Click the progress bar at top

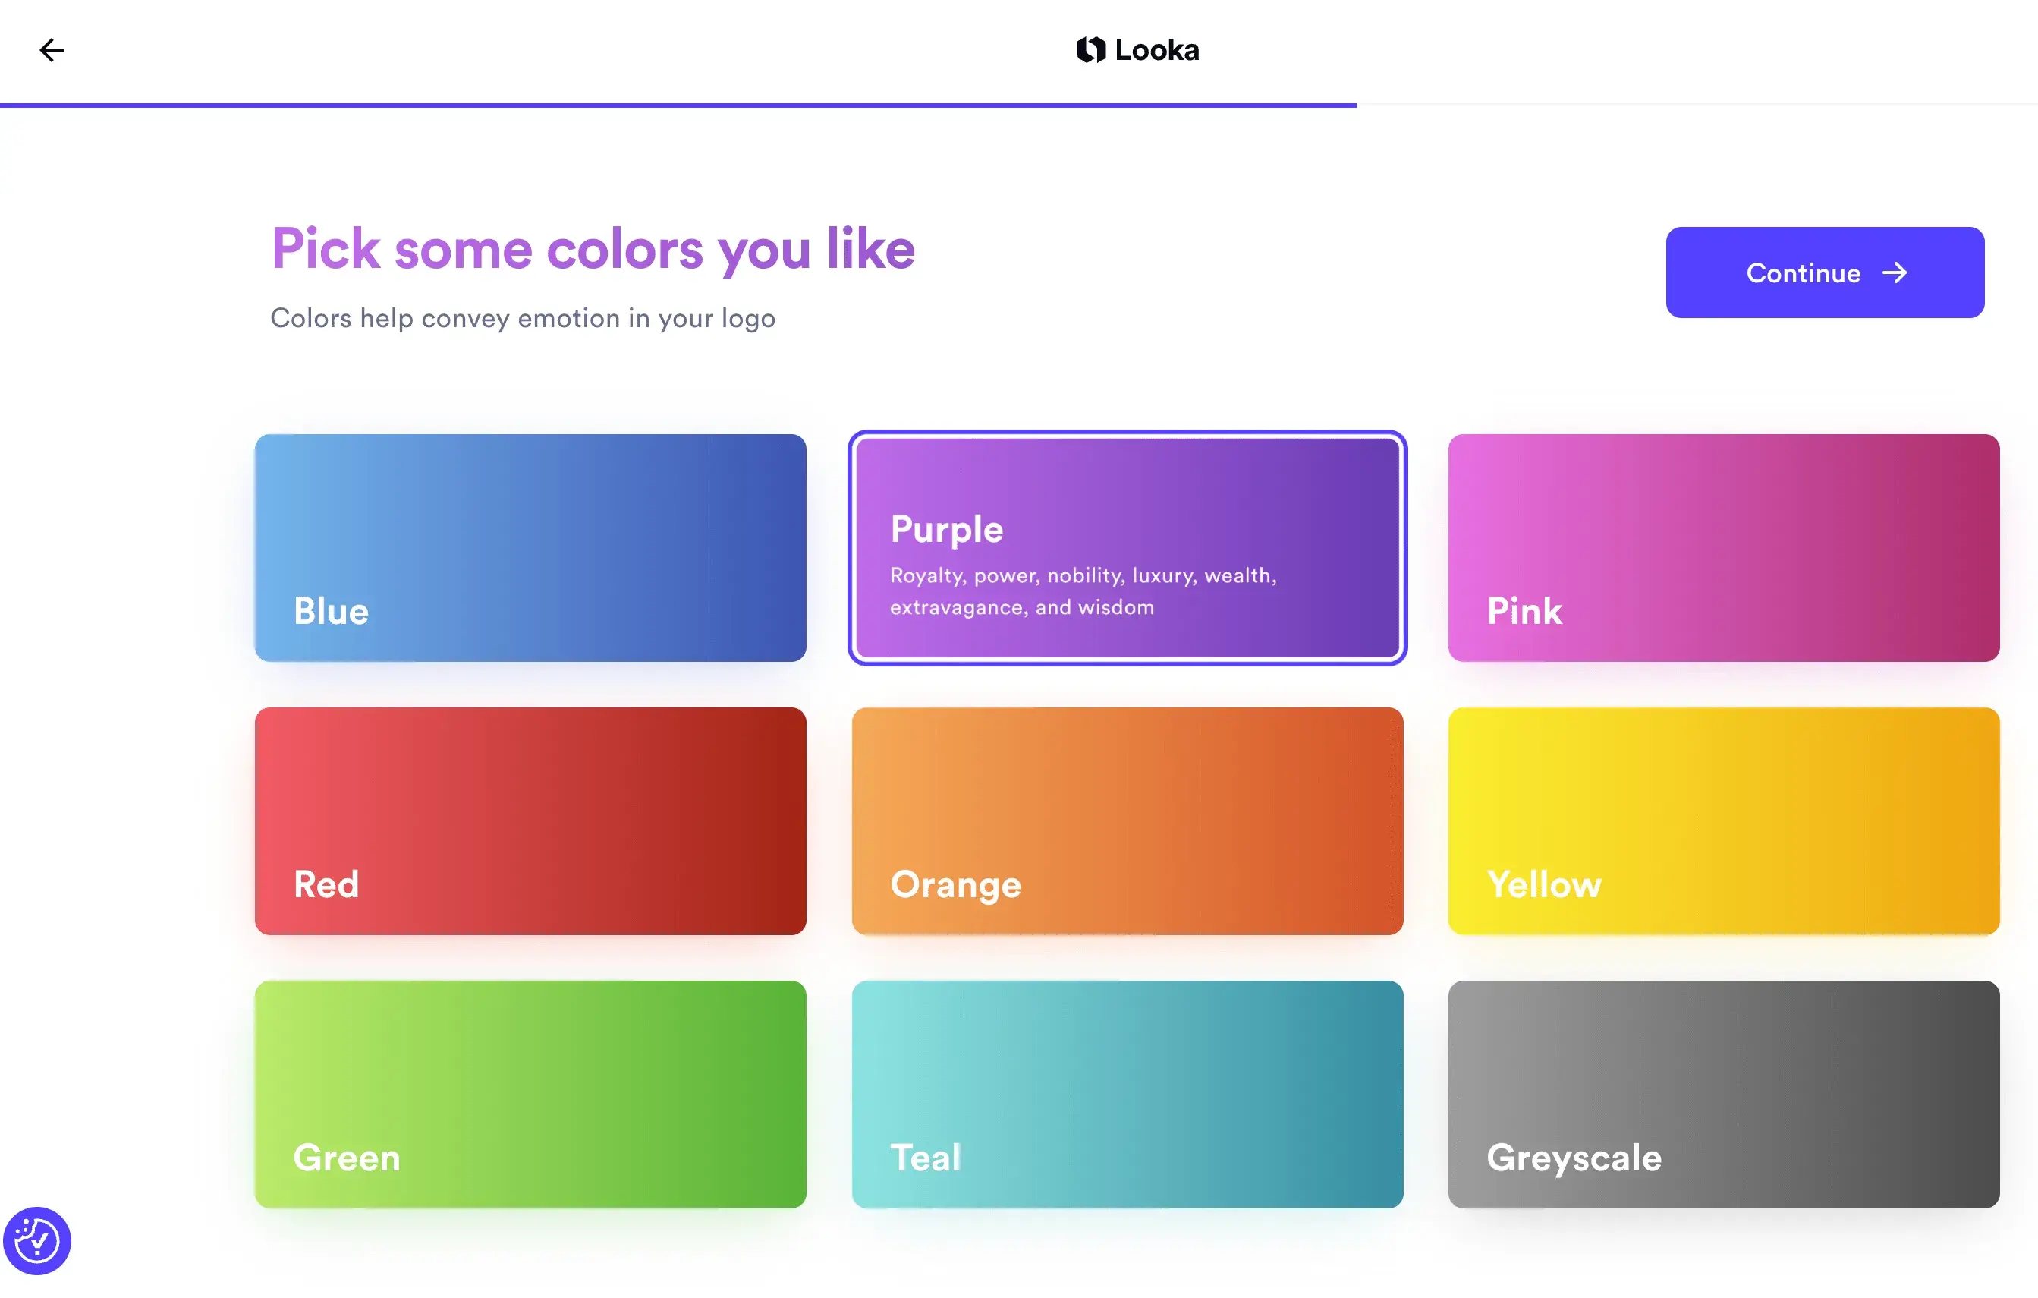(x=677, y=105)
